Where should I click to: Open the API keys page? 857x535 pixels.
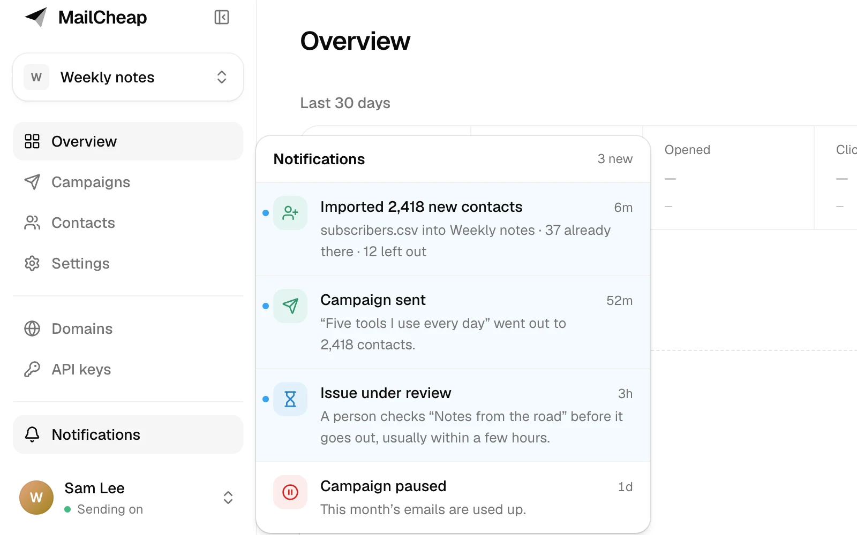(128, 369)
